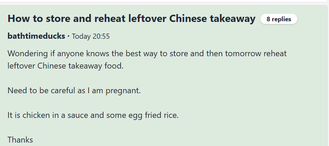Click the words "egg fried rice"
The image size is (329, 146).
155,115
